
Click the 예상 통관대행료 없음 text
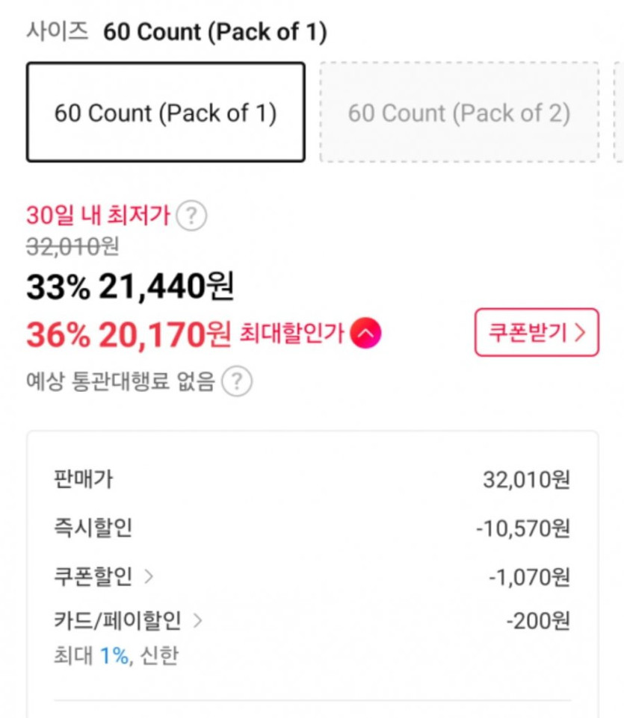point(120,382)
